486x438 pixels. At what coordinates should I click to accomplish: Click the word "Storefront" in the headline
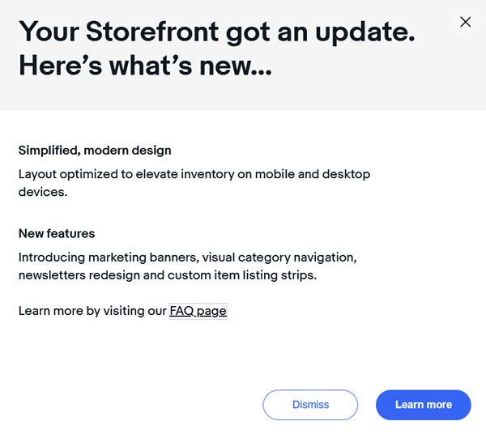point(152,32)
